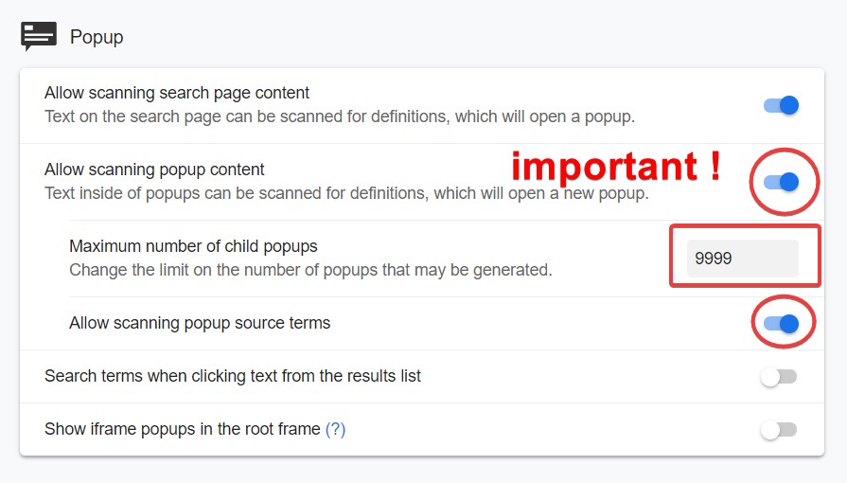Click the "Allow scanning popup source terms" label
The width and height of the screenshot is (847, 483).
[x=200, y=323]
